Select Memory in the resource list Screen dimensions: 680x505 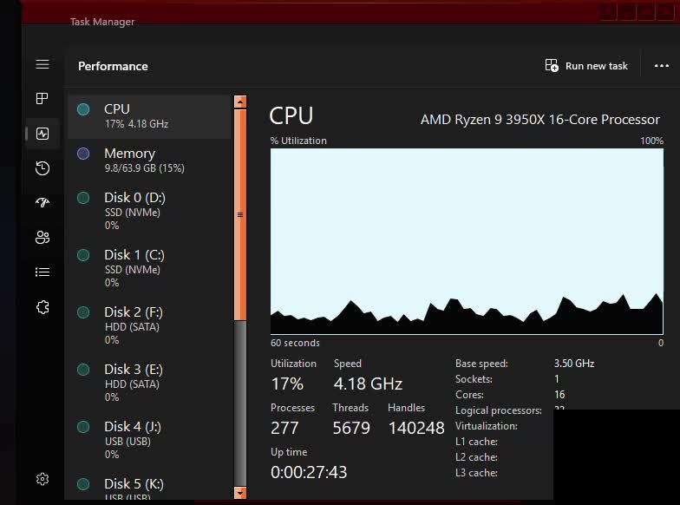pos(149,160)
